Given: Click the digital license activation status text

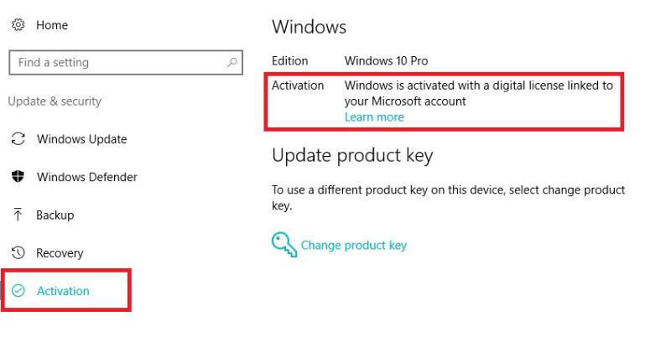Looking at the screenshot, I should (x=478, y=93).
